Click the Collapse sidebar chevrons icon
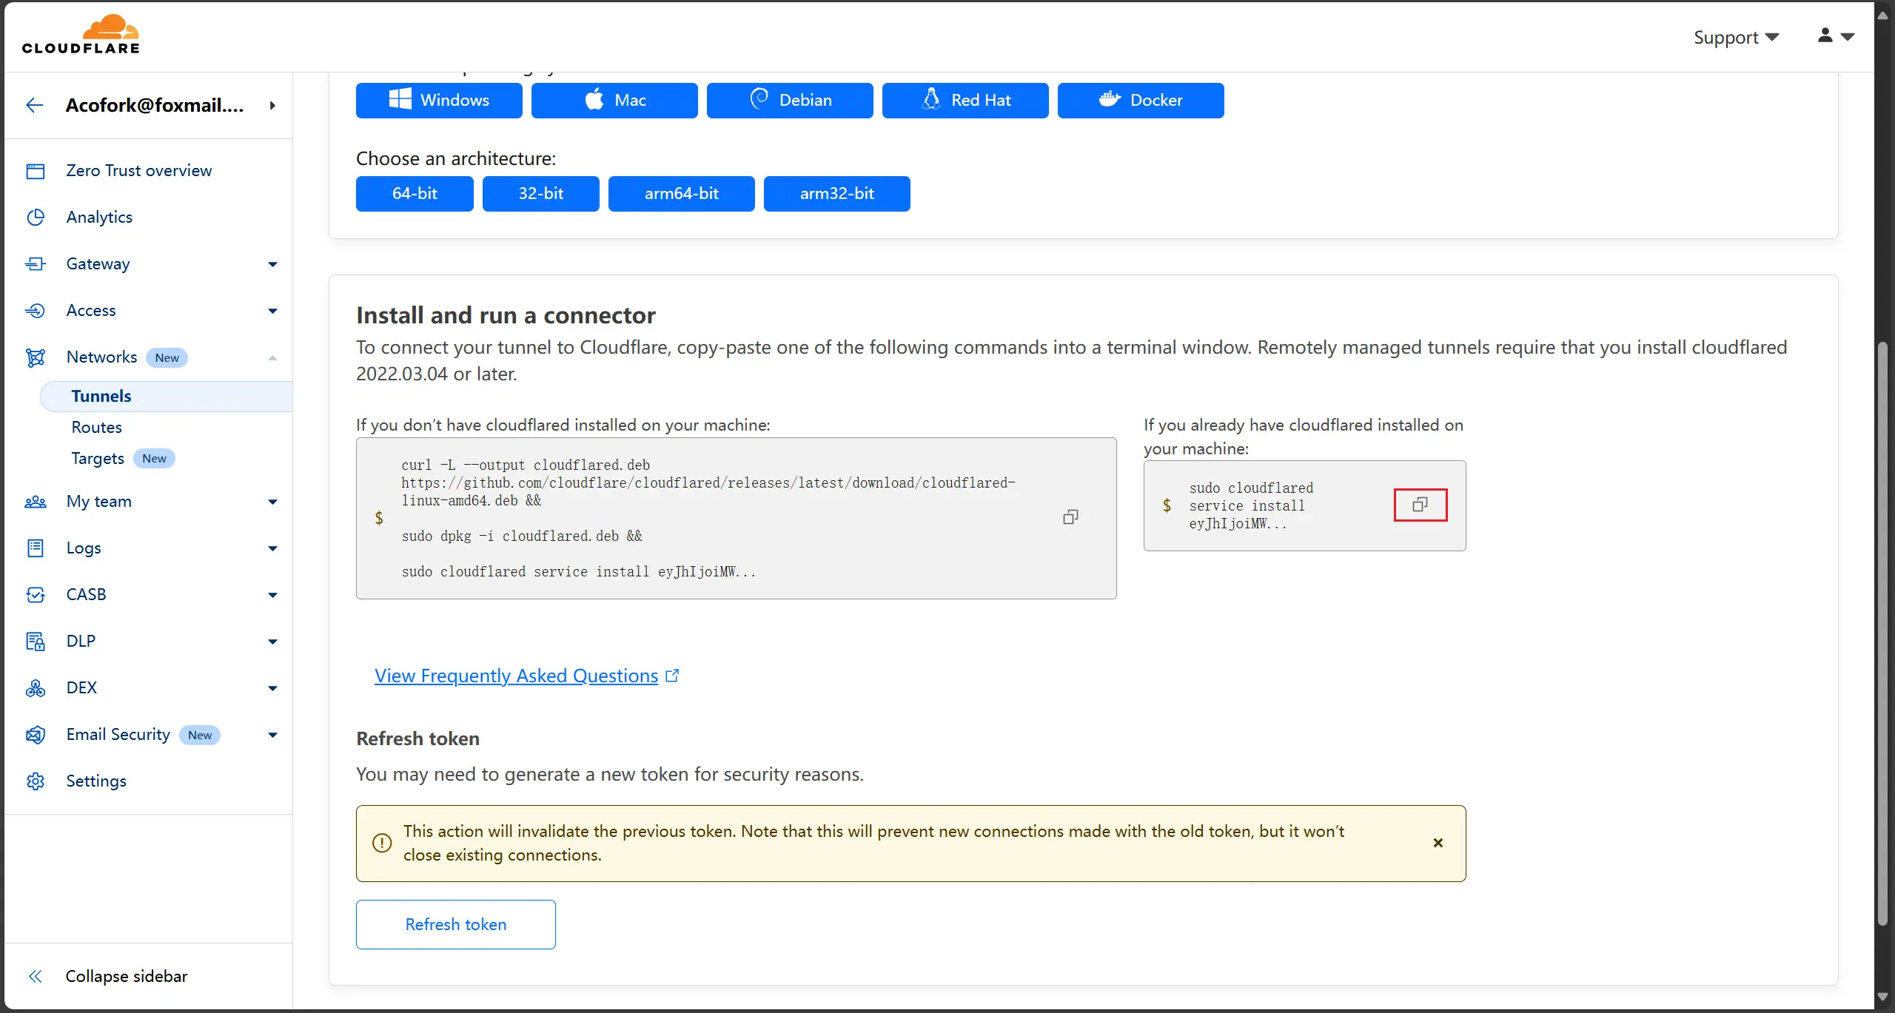This screenshot has width=1895, height=1013. pos(35,976)
